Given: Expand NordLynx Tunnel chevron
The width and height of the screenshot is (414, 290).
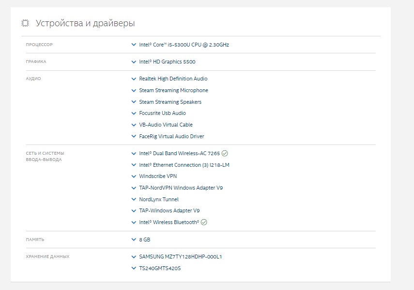Looking at the screenshot, I should click(x=134, y=199).
